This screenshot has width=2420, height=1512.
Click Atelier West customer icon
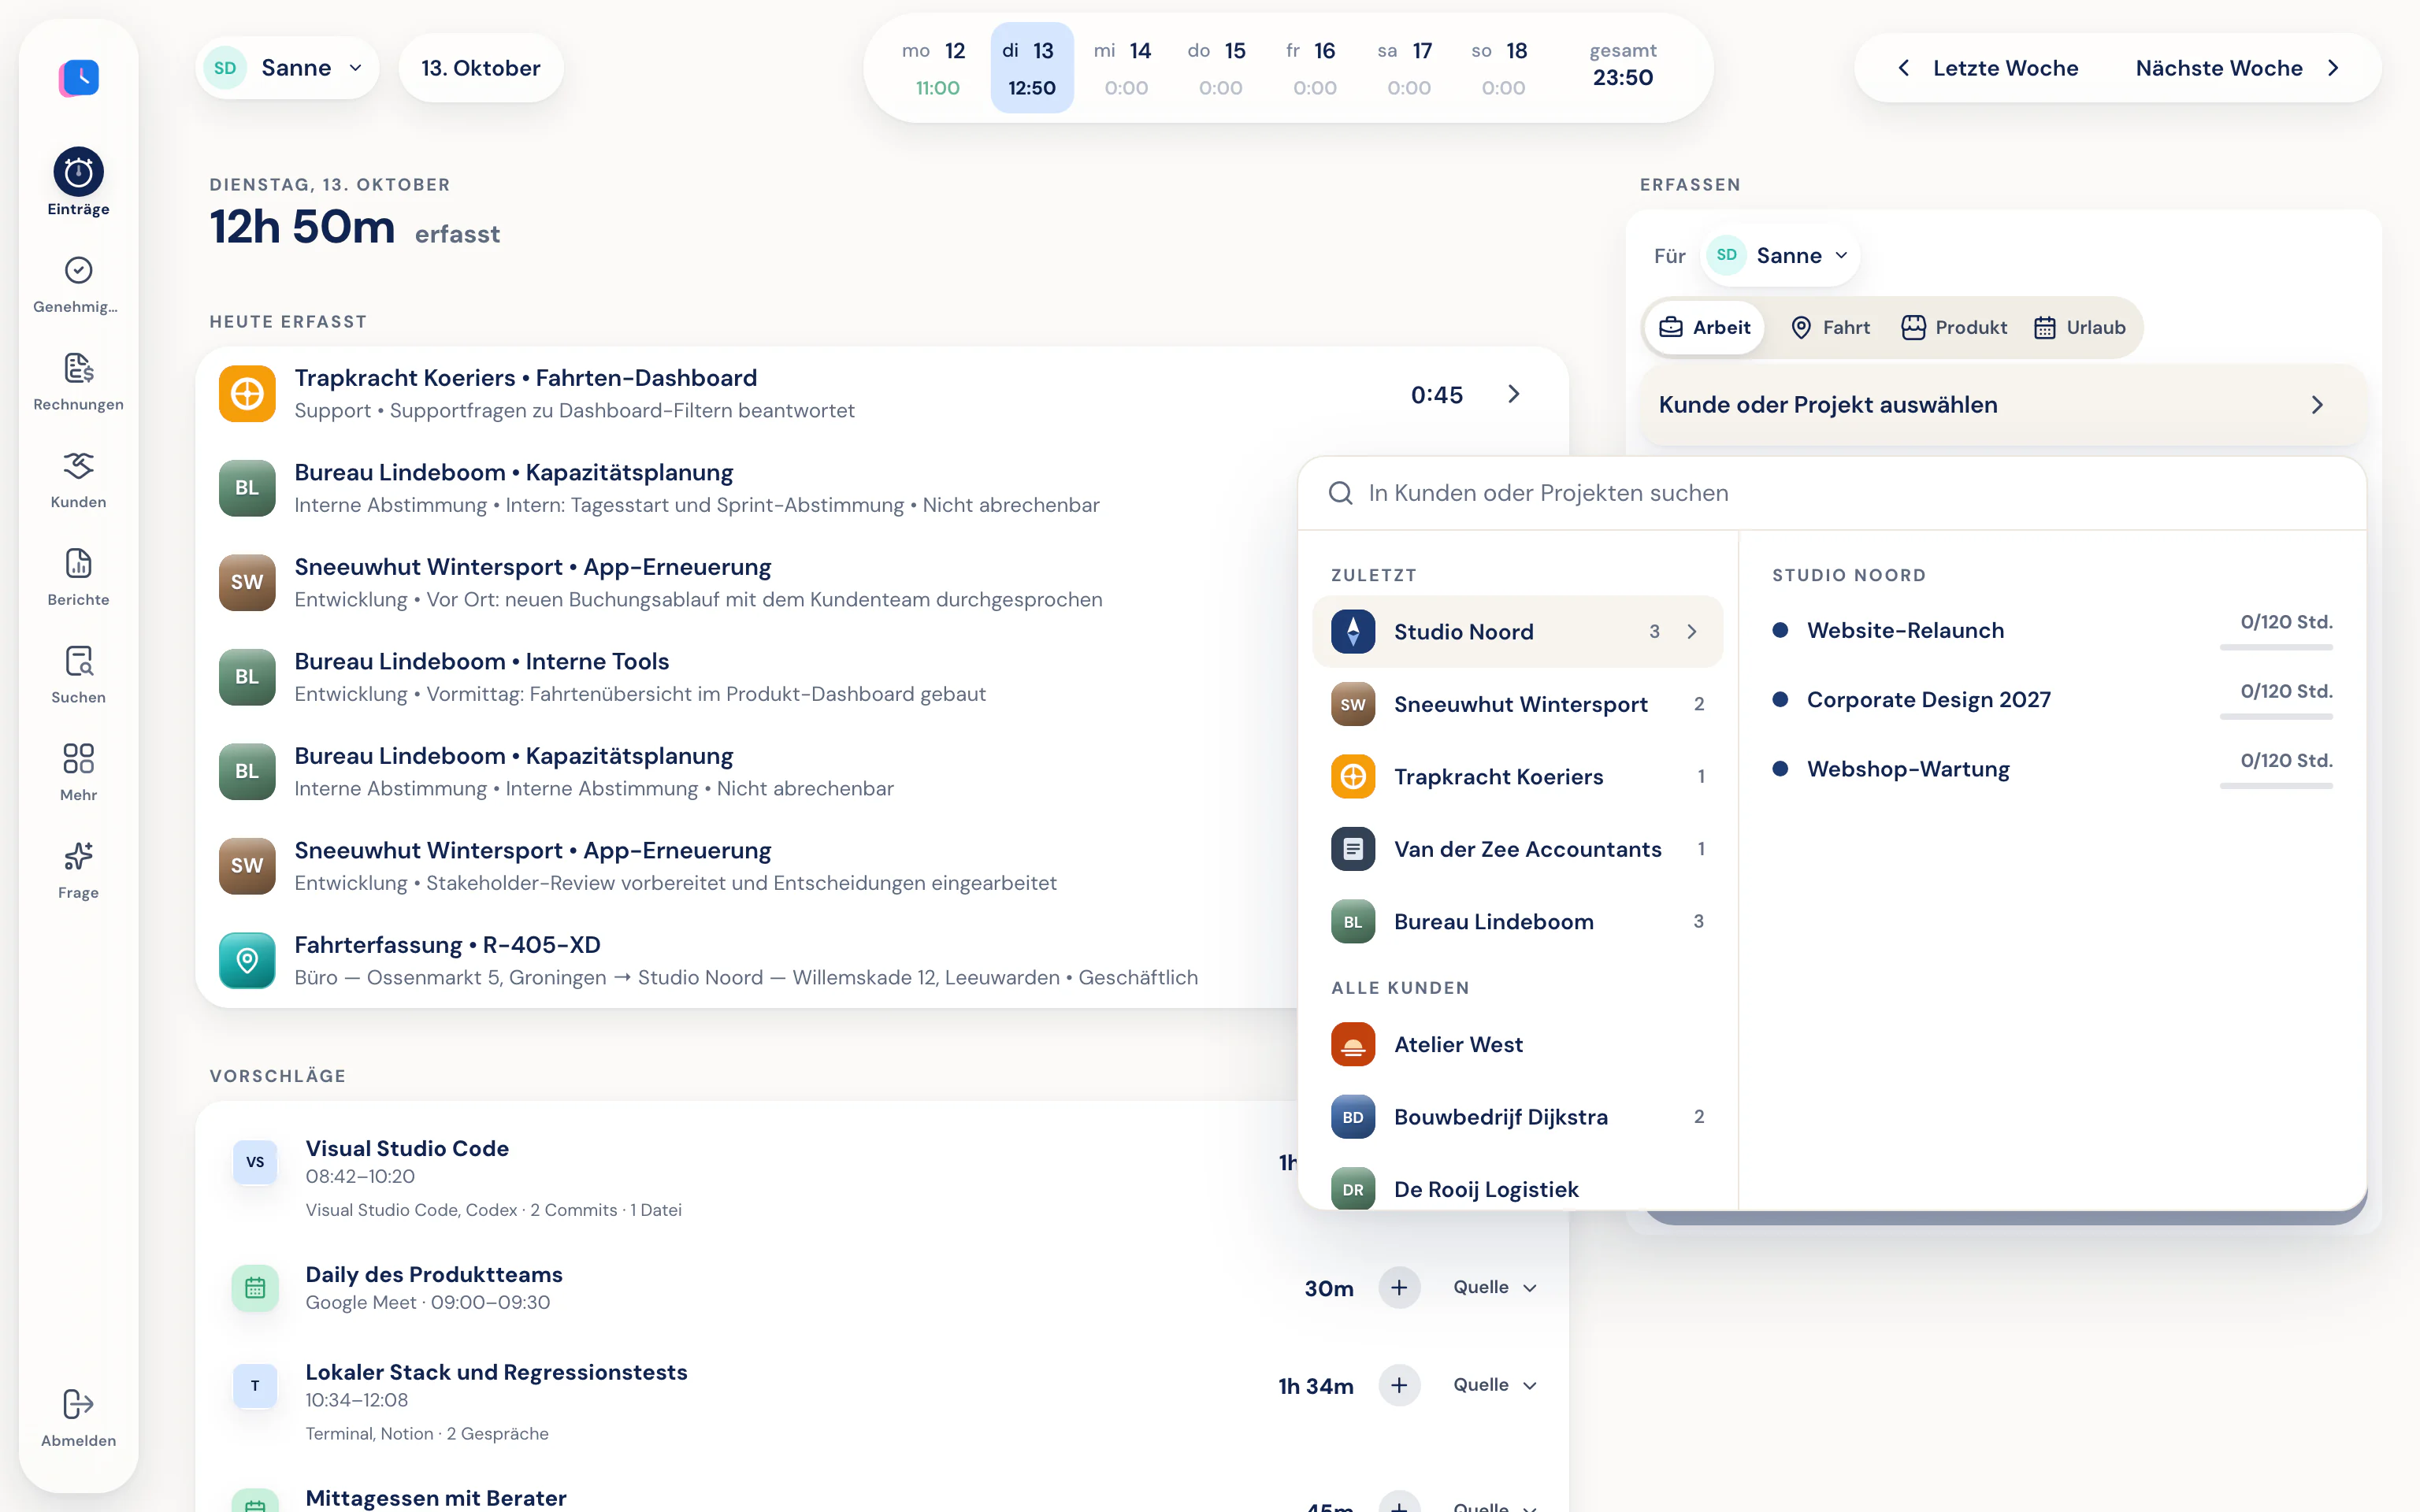(x=1353, y=1045)
